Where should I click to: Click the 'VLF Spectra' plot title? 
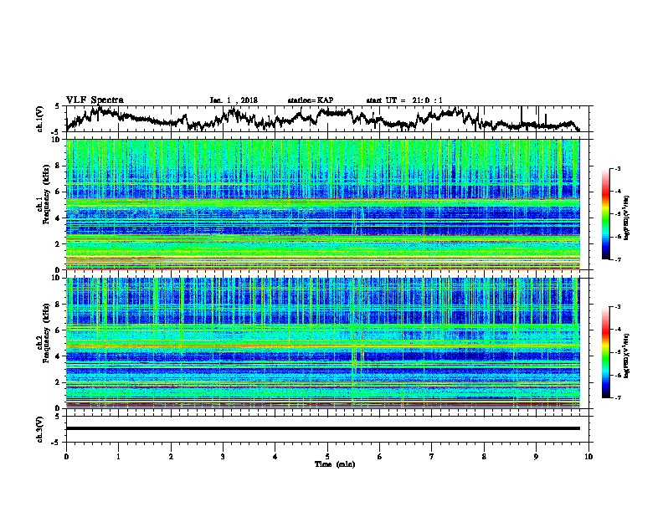pos(95,100)
